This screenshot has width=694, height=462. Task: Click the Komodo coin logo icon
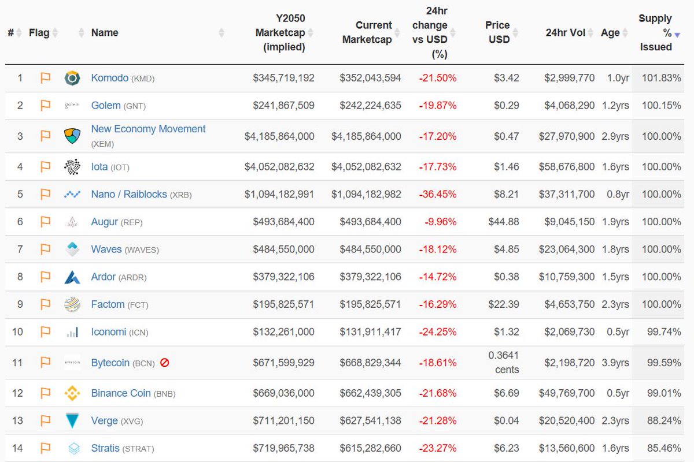(x=72, y=78)
